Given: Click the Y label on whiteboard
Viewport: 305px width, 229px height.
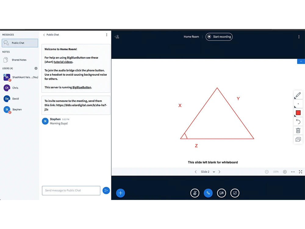Looking at the screenshot, I should tap(238, 99).
